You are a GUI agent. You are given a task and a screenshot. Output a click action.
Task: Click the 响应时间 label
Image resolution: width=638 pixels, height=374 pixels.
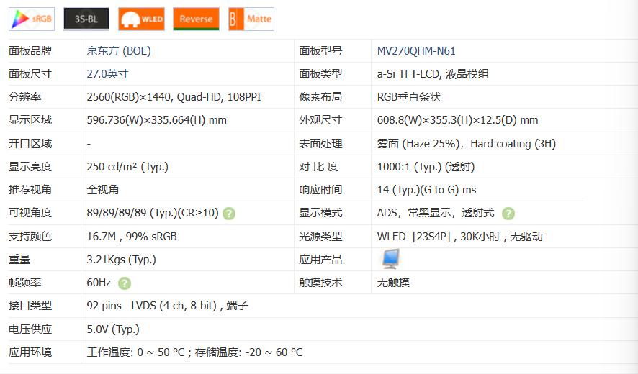320,190
